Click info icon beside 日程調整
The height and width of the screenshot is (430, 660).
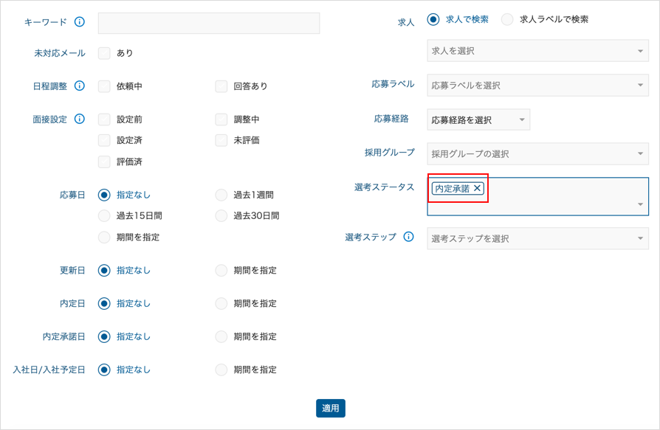point(80,86)
